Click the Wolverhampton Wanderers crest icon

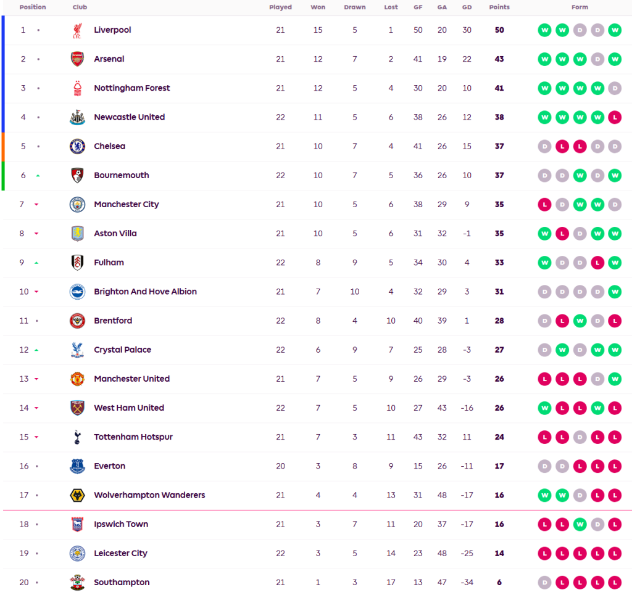(x=77, y=495)
